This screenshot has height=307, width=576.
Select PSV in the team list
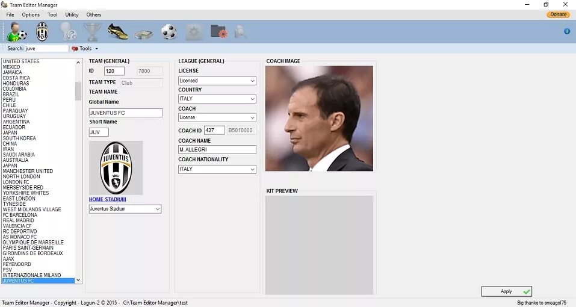pos(7,270)
